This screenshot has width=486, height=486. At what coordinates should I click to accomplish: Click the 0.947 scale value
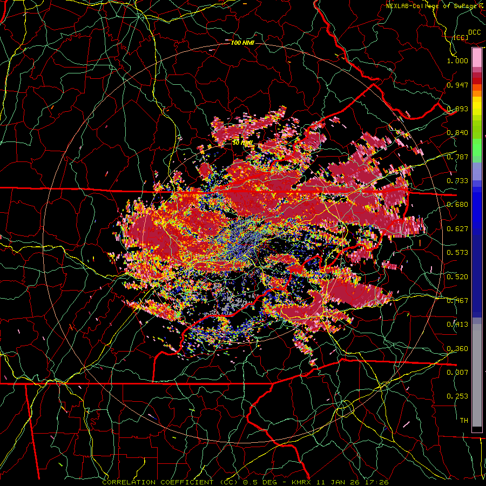[457, 85]
